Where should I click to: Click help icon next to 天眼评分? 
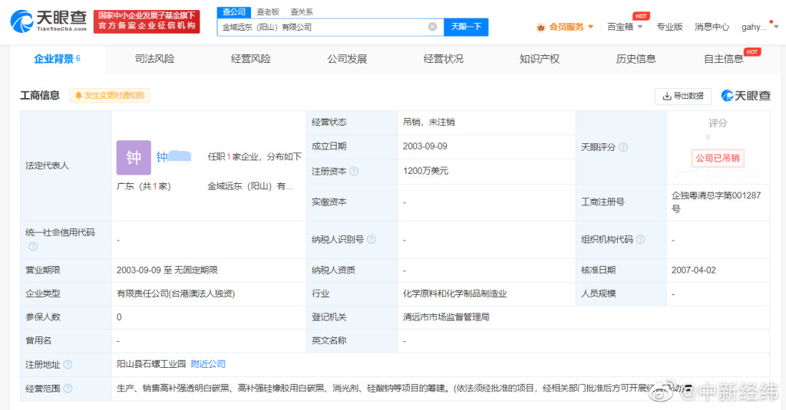[623, 147]
